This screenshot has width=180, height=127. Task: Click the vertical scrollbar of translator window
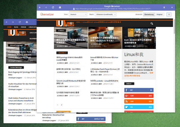(174, 26)
